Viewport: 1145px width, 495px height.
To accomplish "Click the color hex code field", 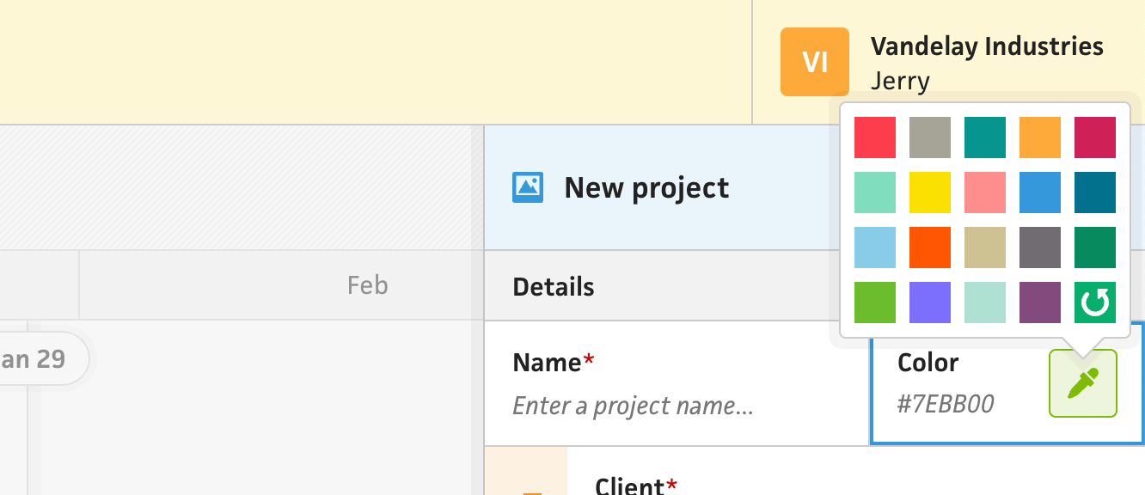I will pyautogui.click(x=946, y=405).
